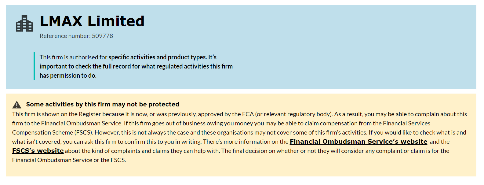This screenshot has height=185, width=484.
Task: Click the LMAX Limited heading
Action: [x=92, y=21]
